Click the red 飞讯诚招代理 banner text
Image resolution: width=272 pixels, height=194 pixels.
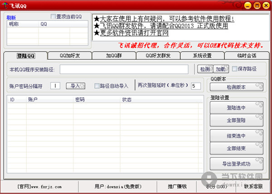click(x=191, y=46)
